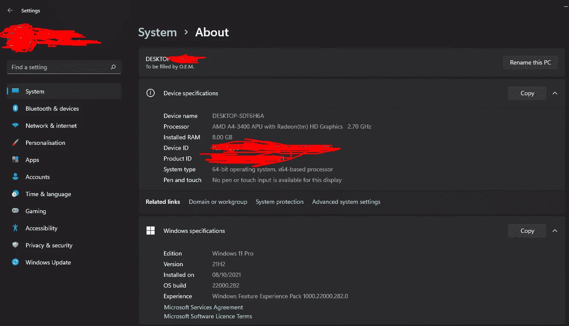Click the AMD A4-3400 APU processor text
569x326 pixels.
click(292, 126)
